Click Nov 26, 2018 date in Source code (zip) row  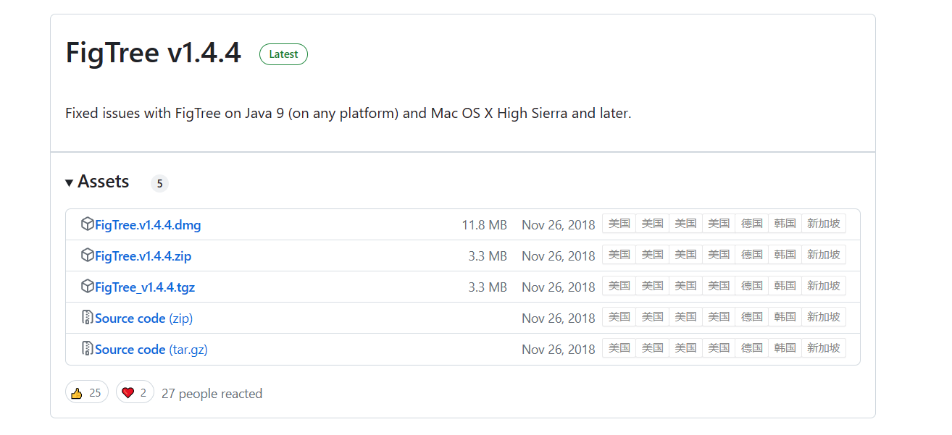click(x=558, y=318)
